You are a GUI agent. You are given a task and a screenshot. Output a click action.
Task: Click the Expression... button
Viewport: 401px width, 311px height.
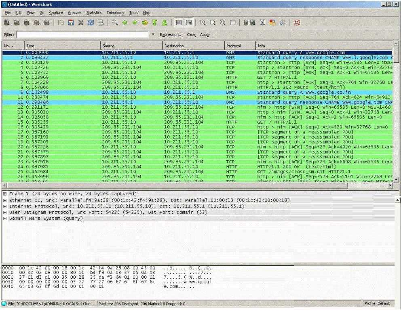pyautogui.click(x=171, y=35)
